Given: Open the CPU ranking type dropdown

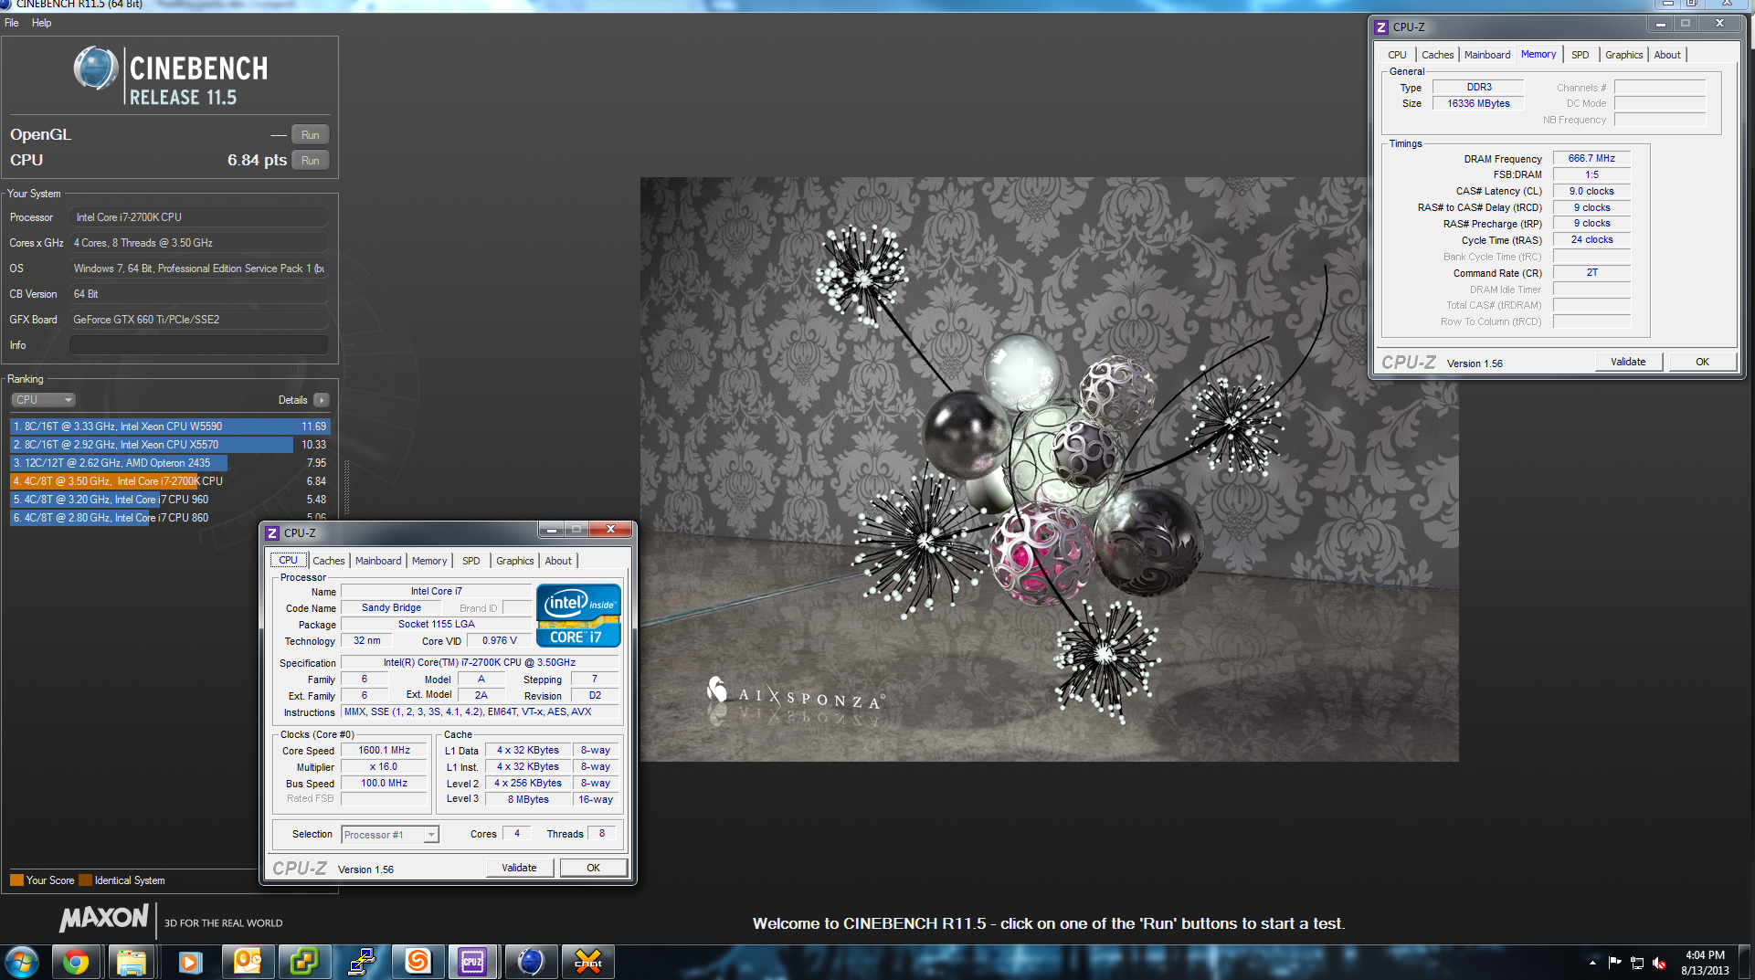Looking at the screenshot, I should (43, 400).
